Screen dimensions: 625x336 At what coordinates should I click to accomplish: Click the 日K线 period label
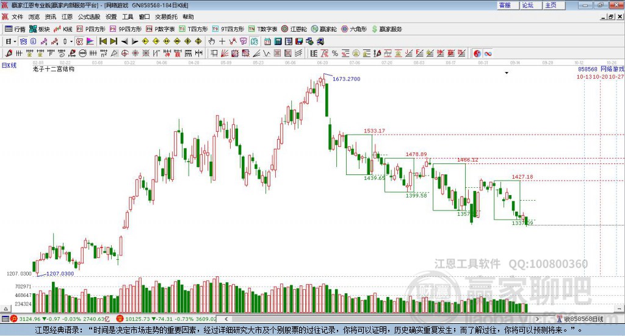(9, 65)
